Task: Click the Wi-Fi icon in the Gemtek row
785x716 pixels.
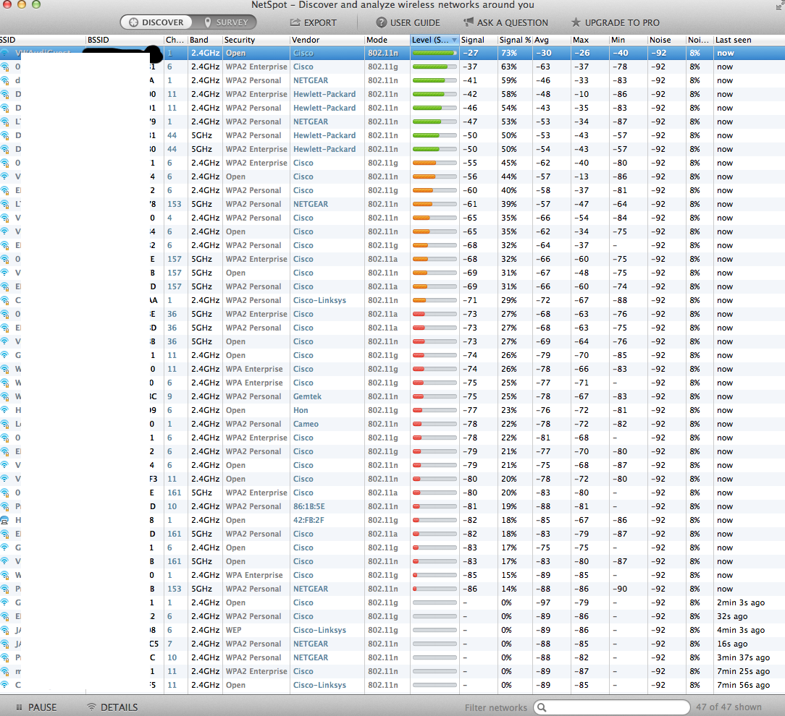Action: click(5, 396)
